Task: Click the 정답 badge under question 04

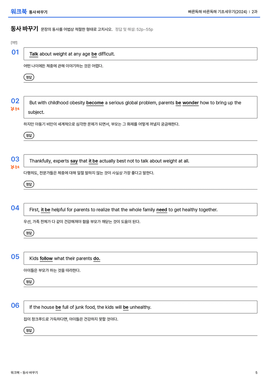Action: tap(29, 233)
